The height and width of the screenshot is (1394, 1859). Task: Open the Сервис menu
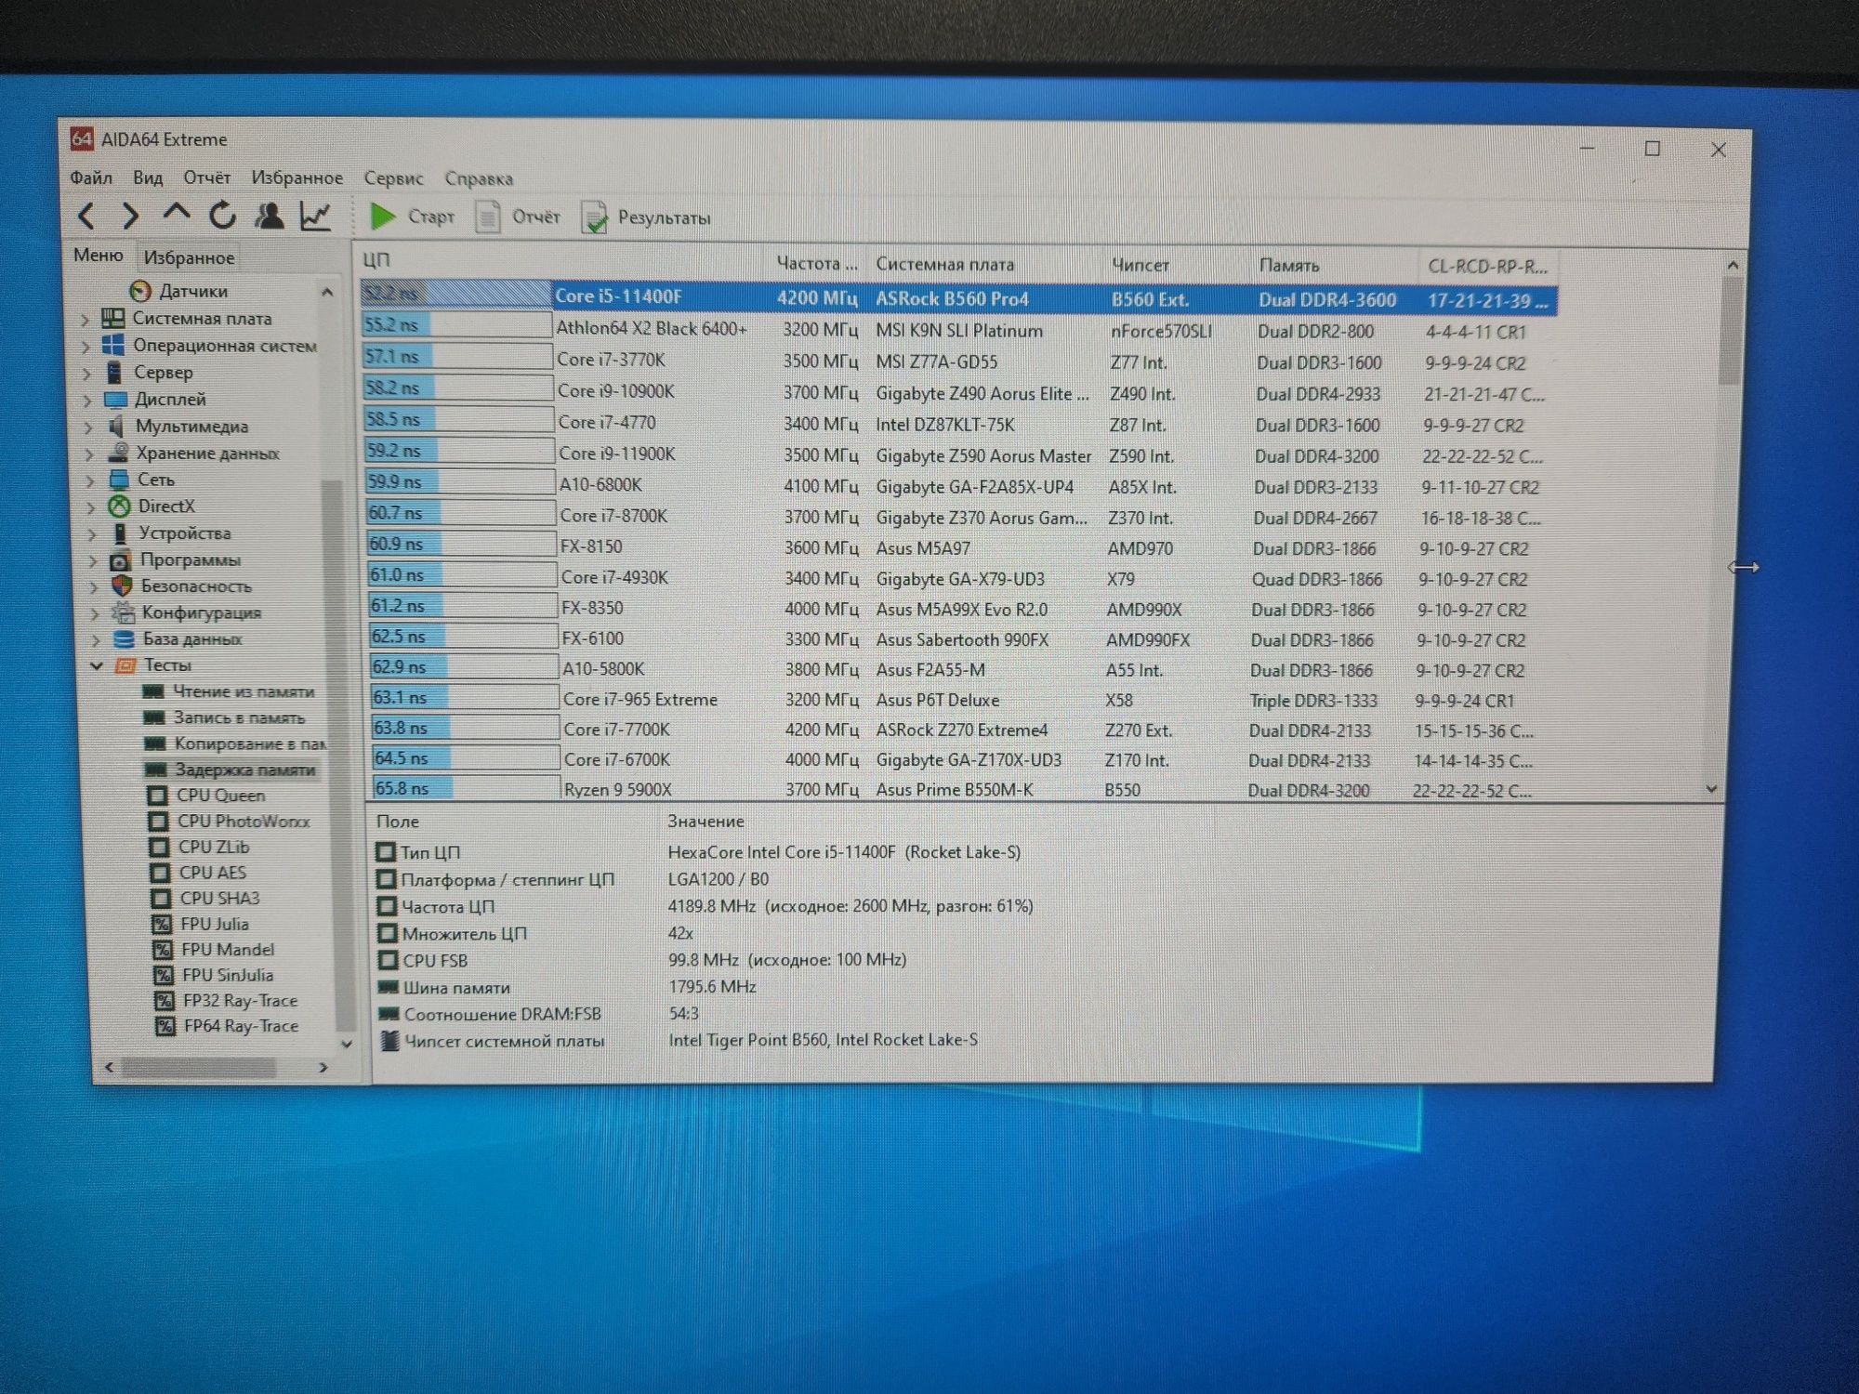tap(393, 178)
